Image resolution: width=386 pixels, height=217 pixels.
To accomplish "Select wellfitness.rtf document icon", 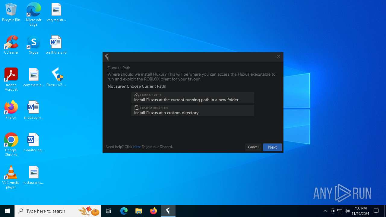I will click(x=56, y=45).
